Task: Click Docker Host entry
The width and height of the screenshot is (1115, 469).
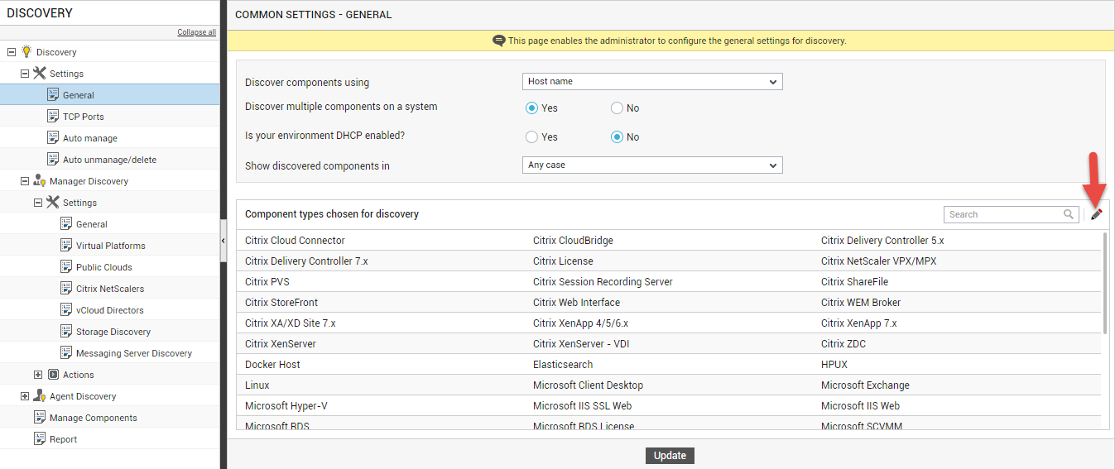Action: [x=272, y=365]
